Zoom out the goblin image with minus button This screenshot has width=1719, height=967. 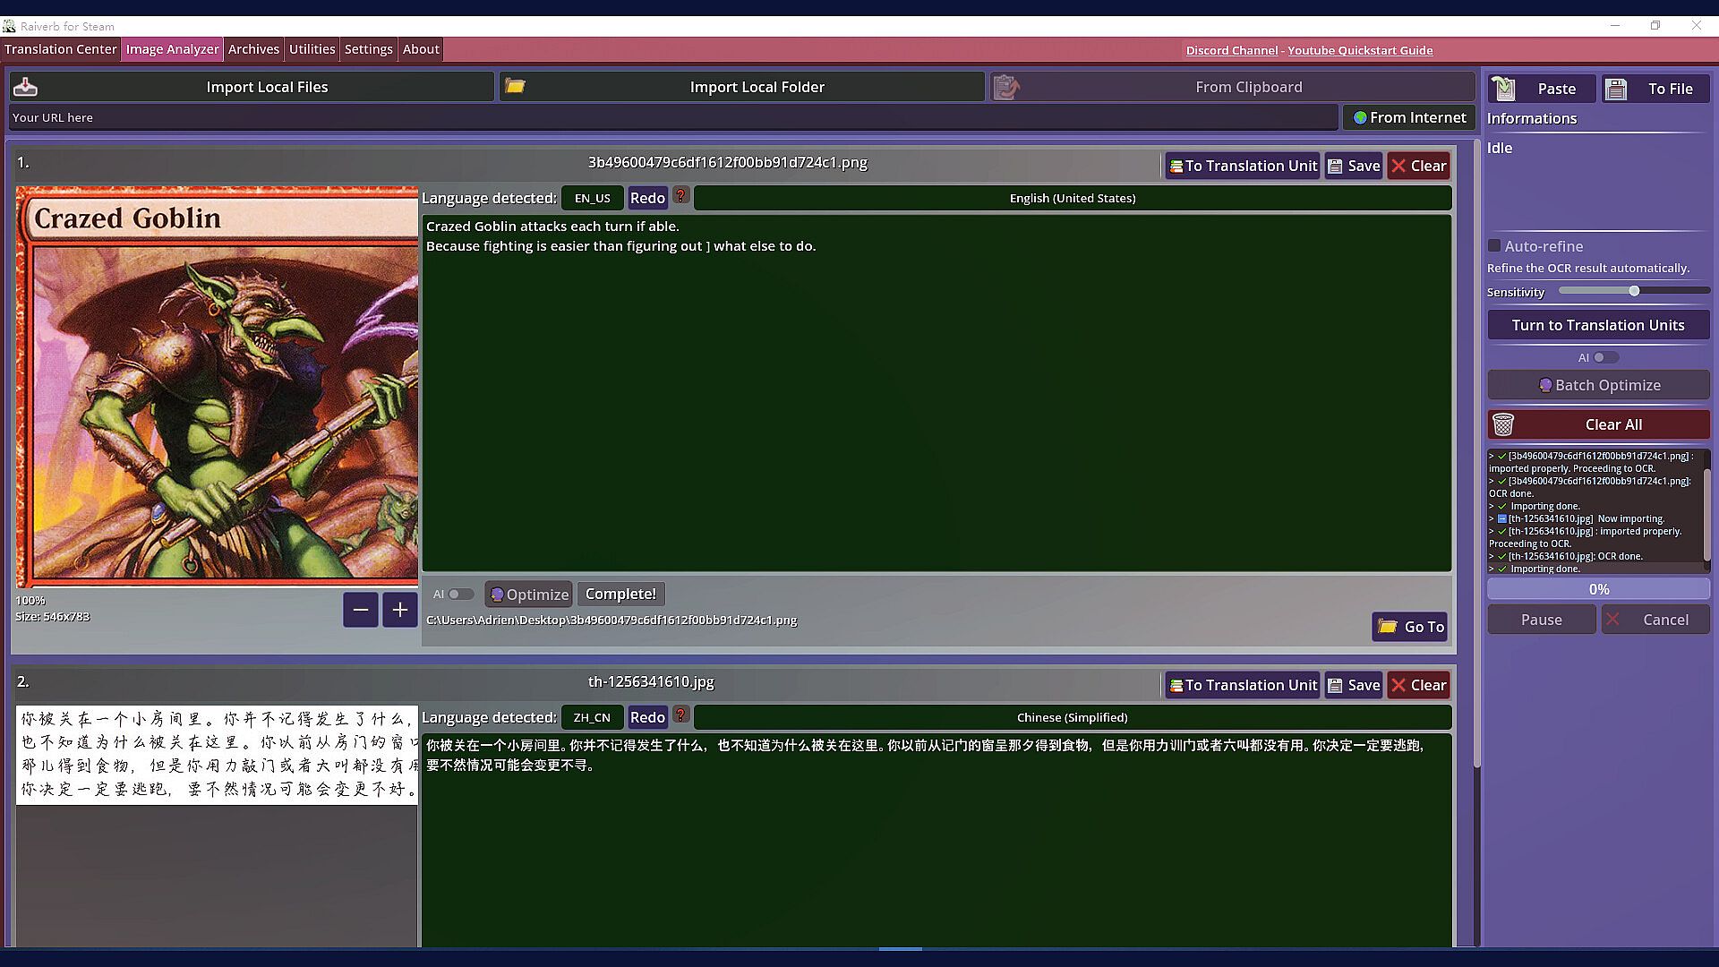tap(360, 610)
